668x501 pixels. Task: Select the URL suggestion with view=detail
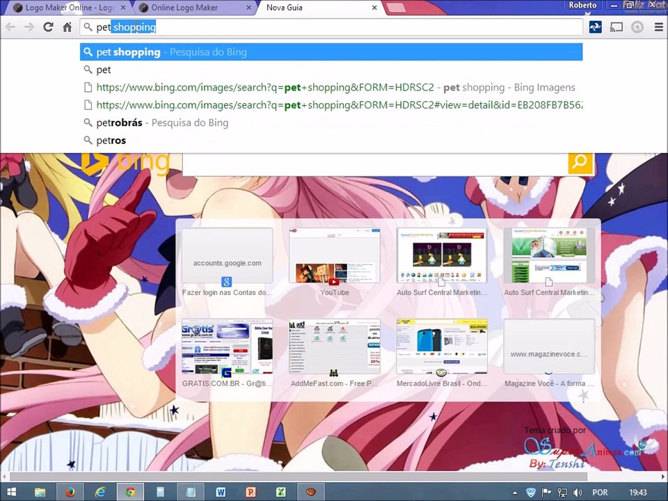[x=331, y=105]
